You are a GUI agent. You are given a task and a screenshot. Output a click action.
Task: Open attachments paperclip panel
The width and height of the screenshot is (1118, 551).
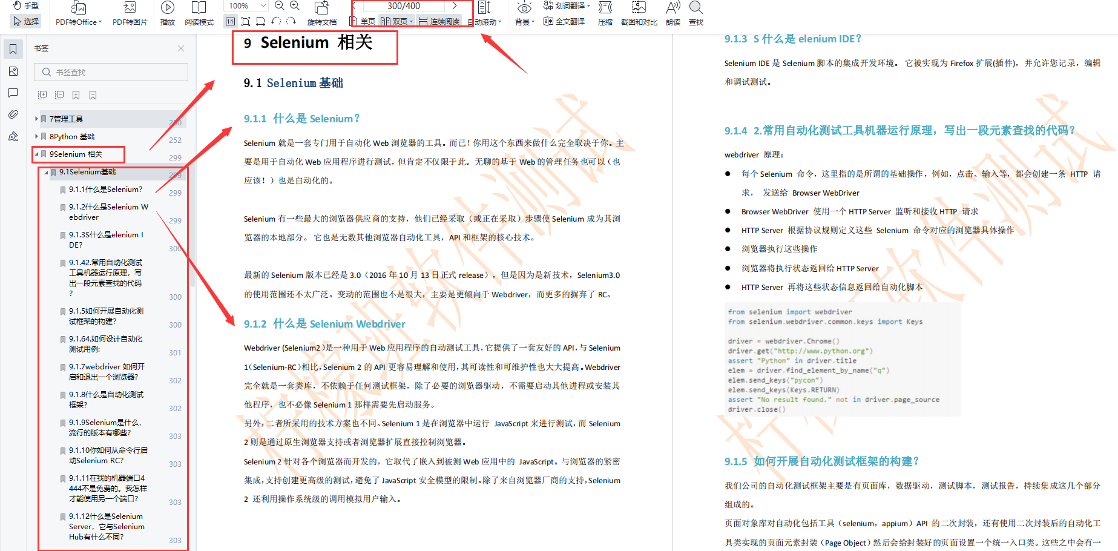click(13, 114)
